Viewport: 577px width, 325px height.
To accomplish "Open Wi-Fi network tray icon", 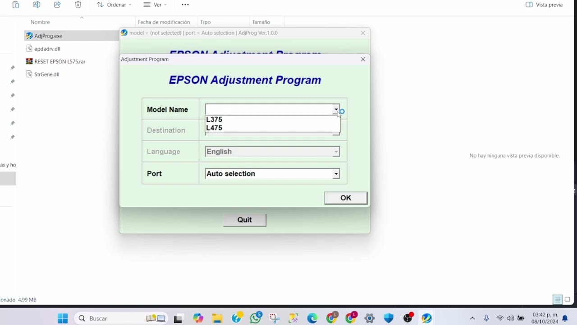I will tap(500, 318).
